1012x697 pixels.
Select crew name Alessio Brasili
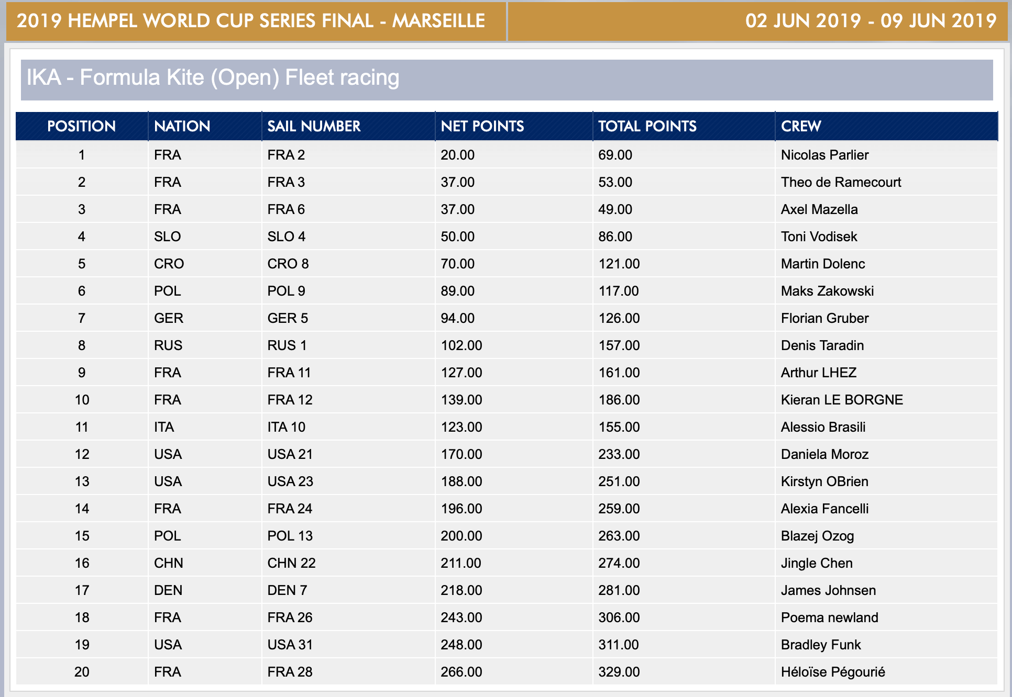(823, 427)
